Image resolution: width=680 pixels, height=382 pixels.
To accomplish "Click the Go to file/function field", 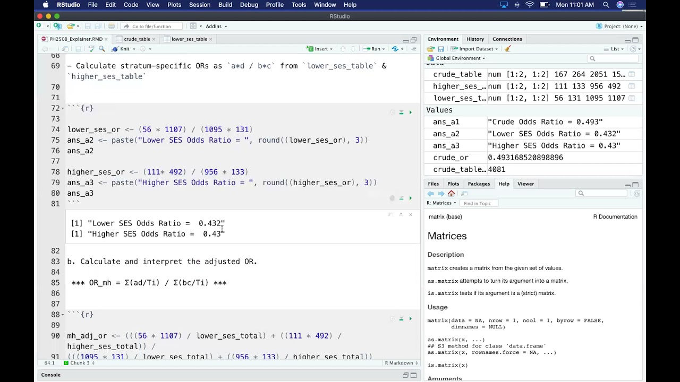I will tap(151, 26).
